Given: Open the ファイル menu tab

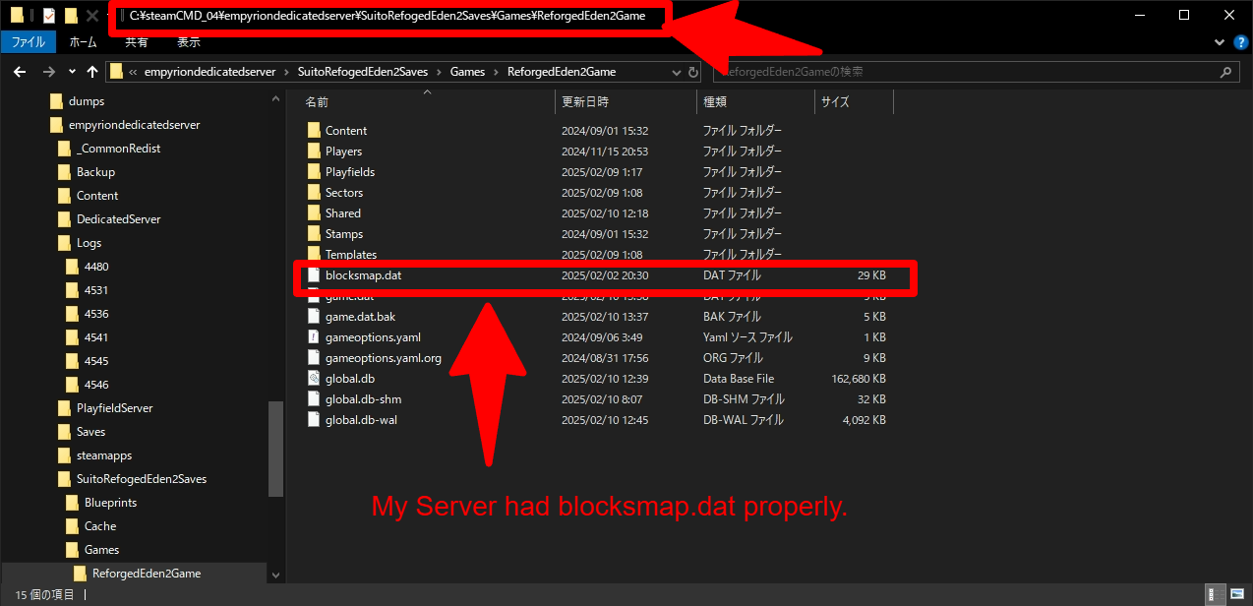Looking at the screenshot, I should click(28, 42).
